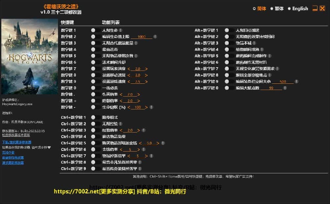
Task: Turn on the Alt+数字键 1 toggle
Action: coord(229,30)
